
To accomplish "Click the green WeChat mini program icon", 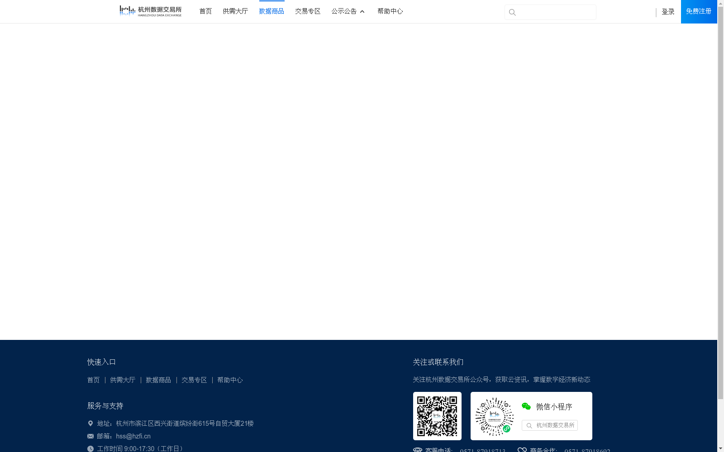I will pyautogui.click(x=526, y=406).
